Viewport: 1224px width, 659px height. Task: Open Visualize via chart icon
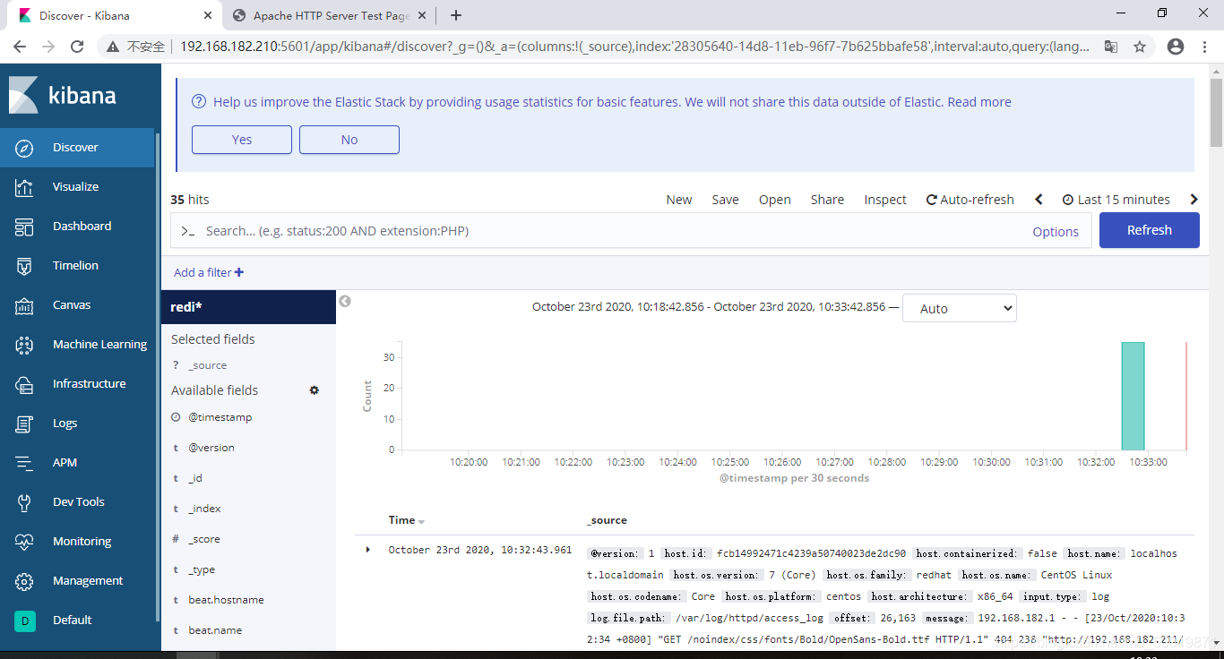point(24,187)
